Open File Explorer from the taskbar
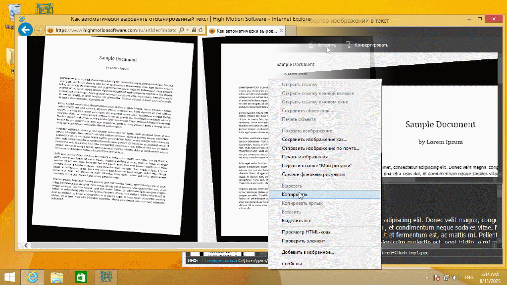Screen dimensions: 507x285 pyautogui.click(x=56, y=277)
